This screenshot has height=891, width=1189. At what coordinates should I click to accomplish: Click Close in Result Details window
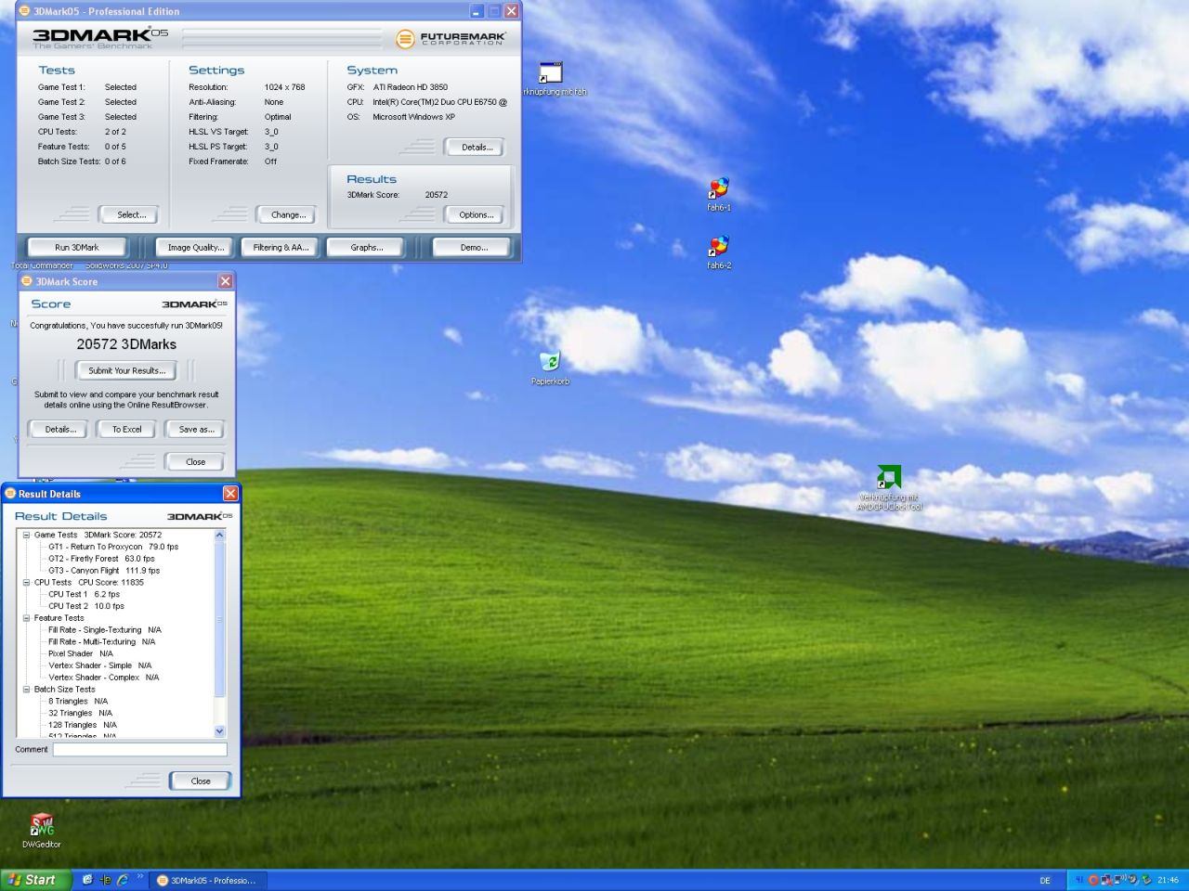201,781
